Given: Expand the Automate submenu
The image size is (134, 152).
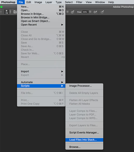Looking at the screenshot, I should tap(41, 82).
